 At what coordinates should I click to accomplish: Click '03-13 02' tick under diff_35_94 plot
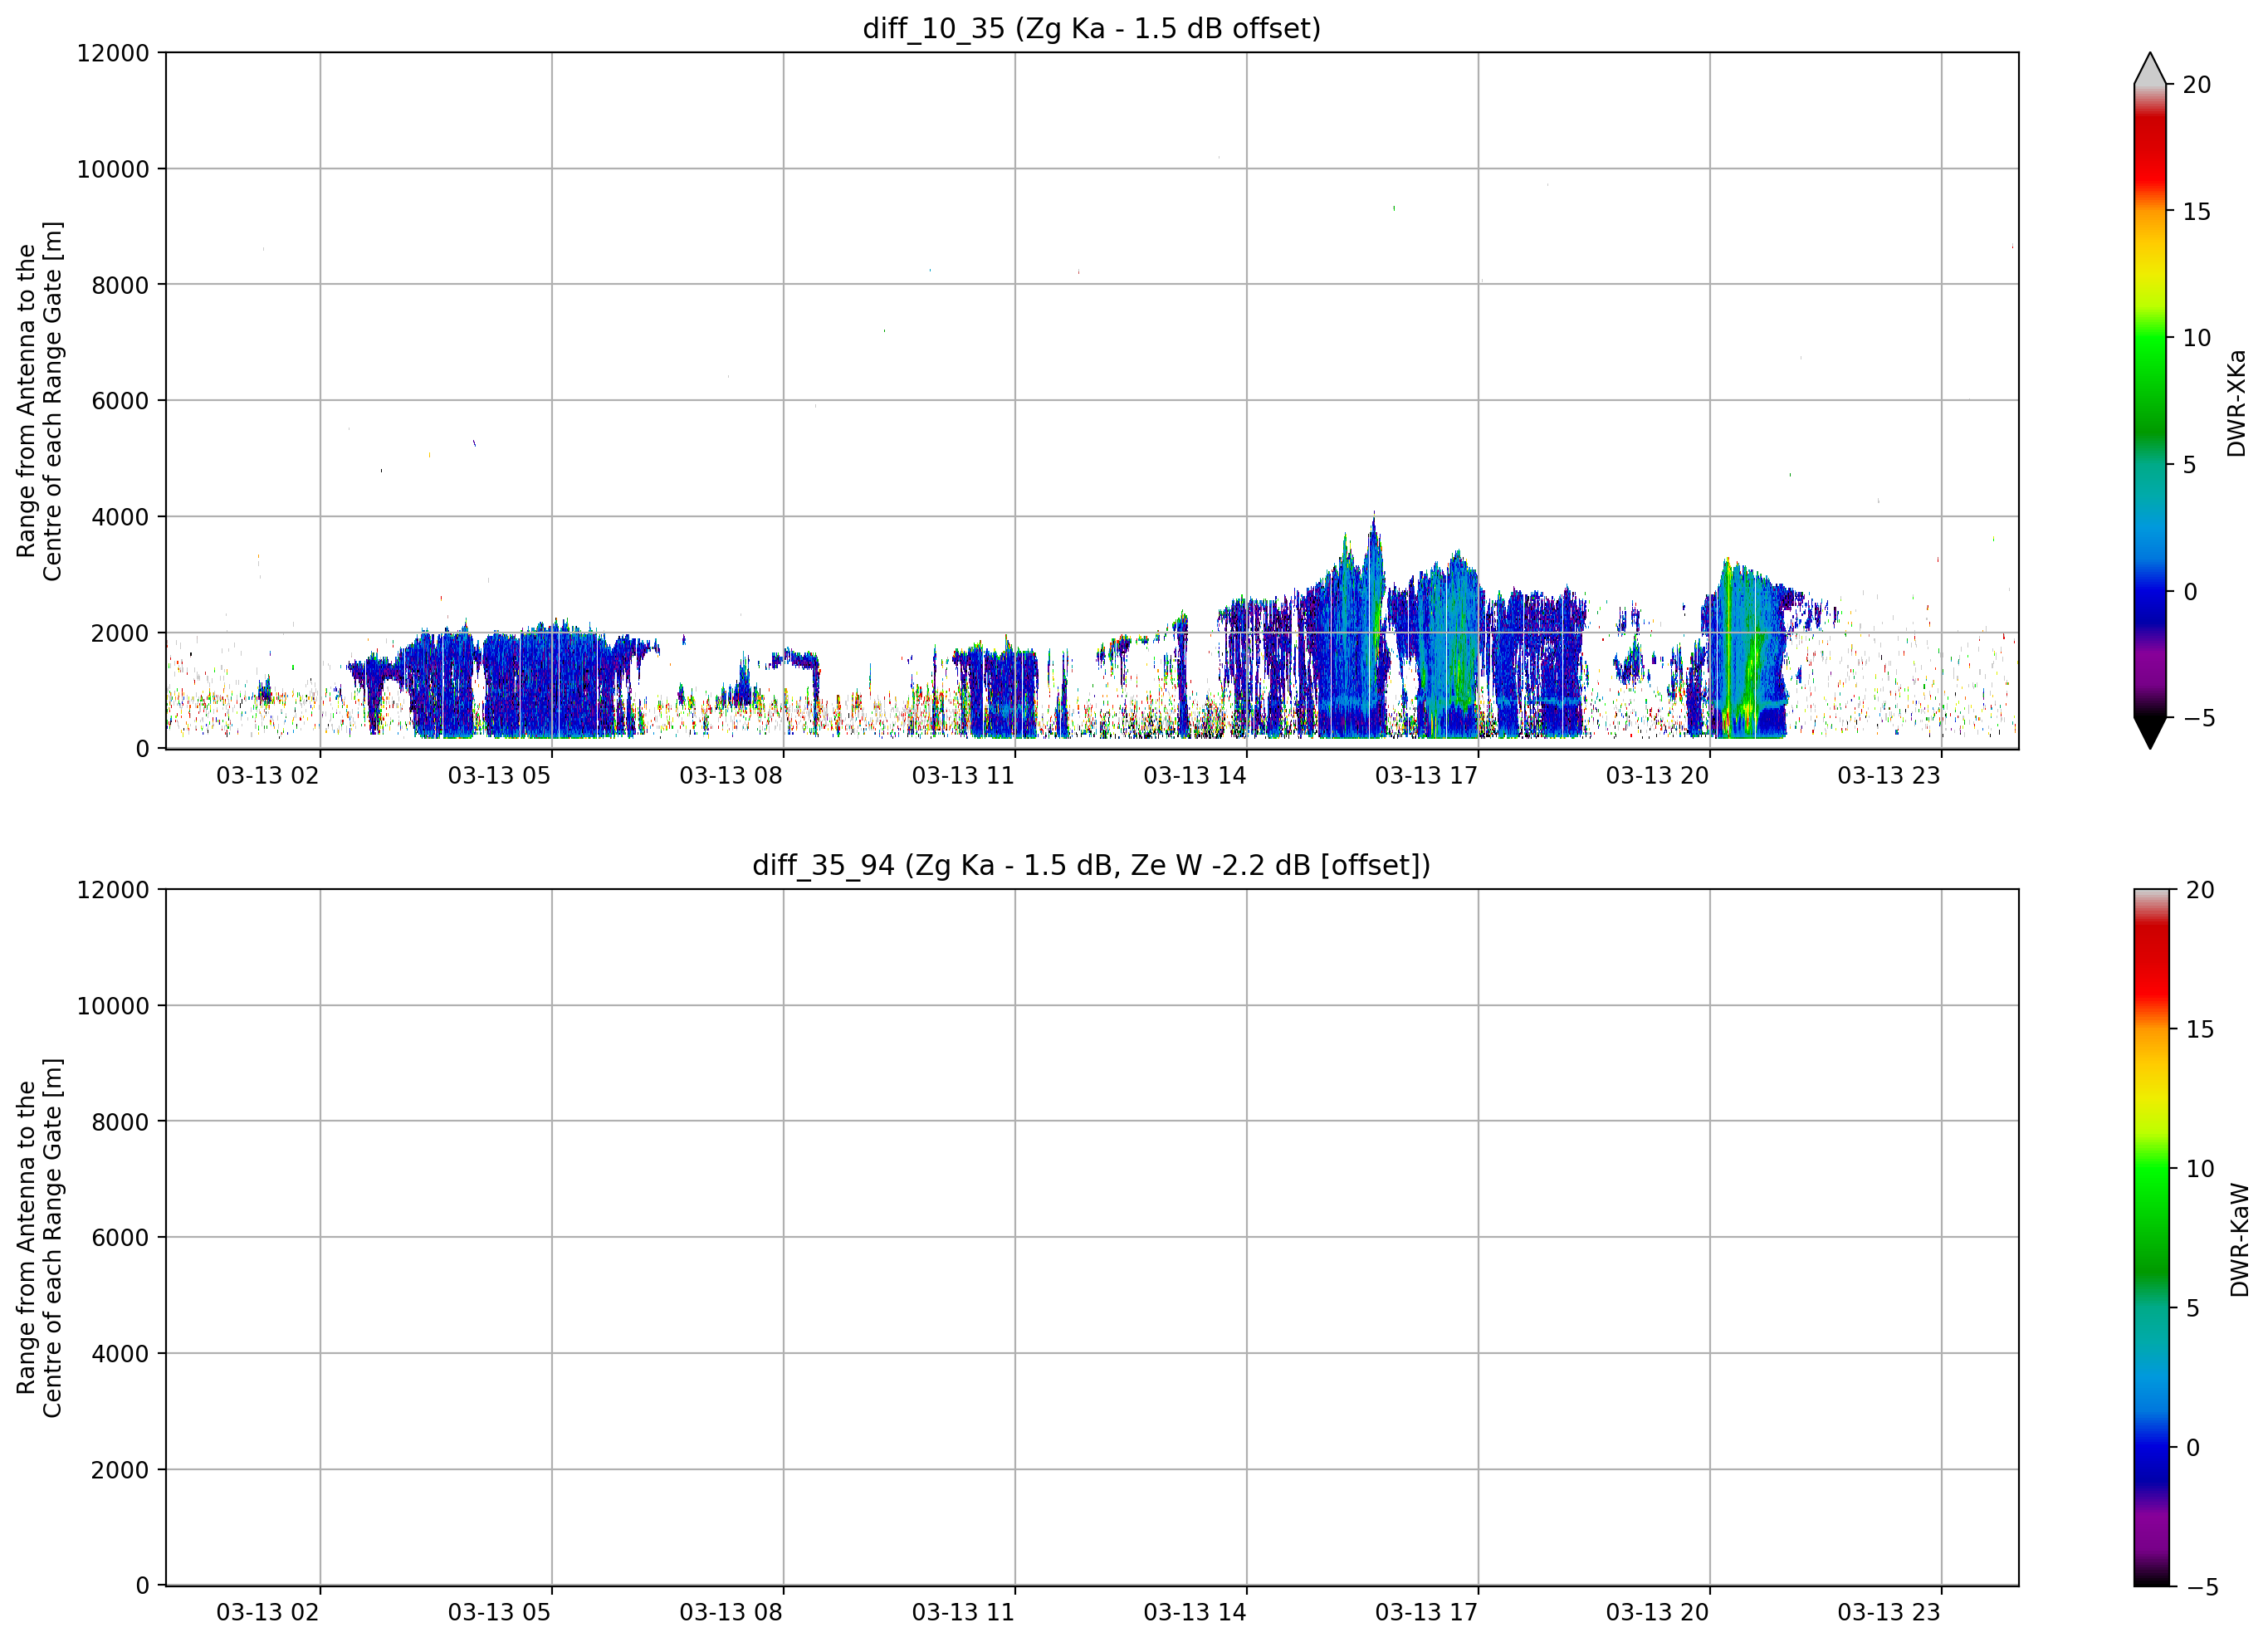click(x=268, y=1612)
